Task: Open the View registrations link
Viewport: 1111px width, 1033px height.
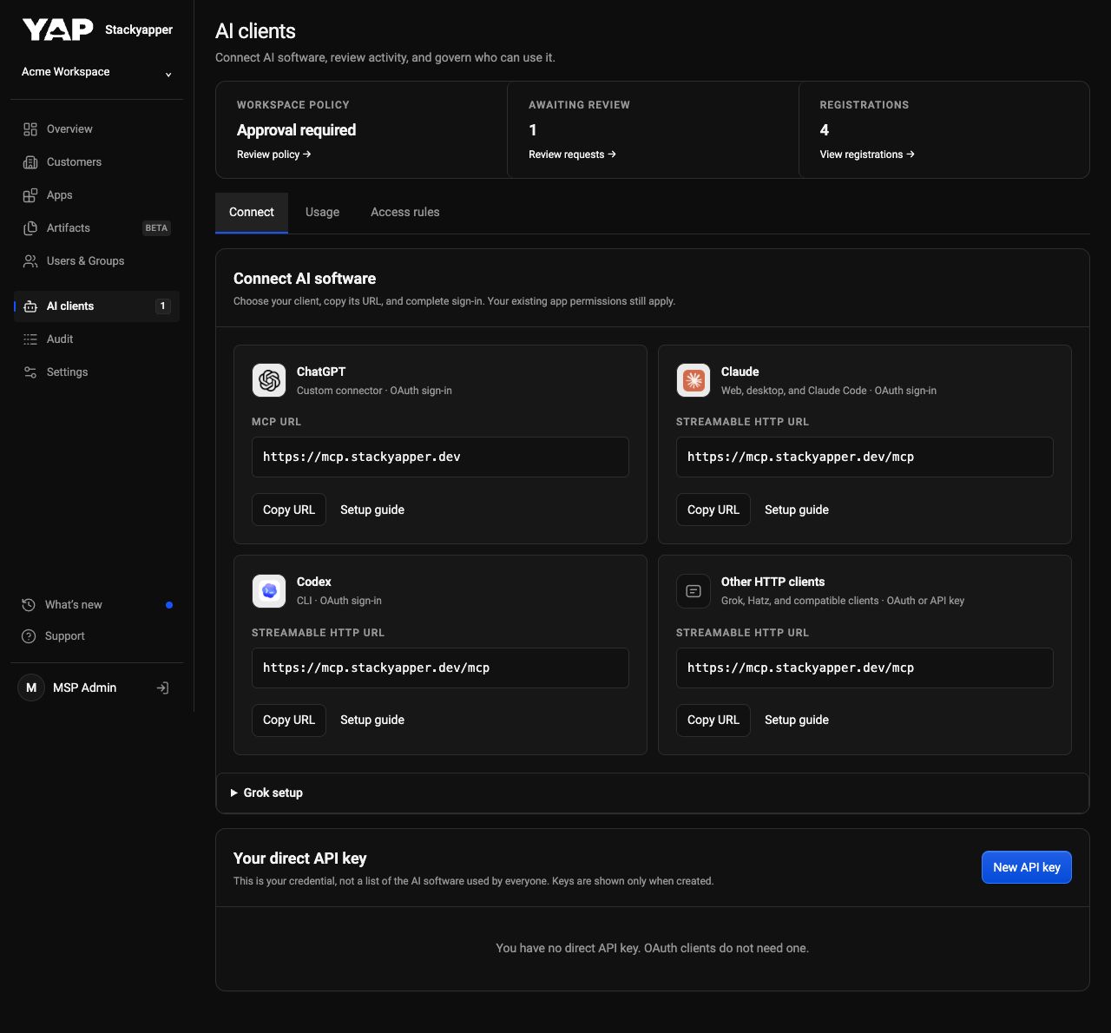Action: click(867, 155)
